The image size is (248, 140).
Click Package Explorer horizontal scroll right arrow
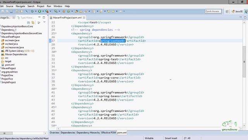tap(45, 133)
